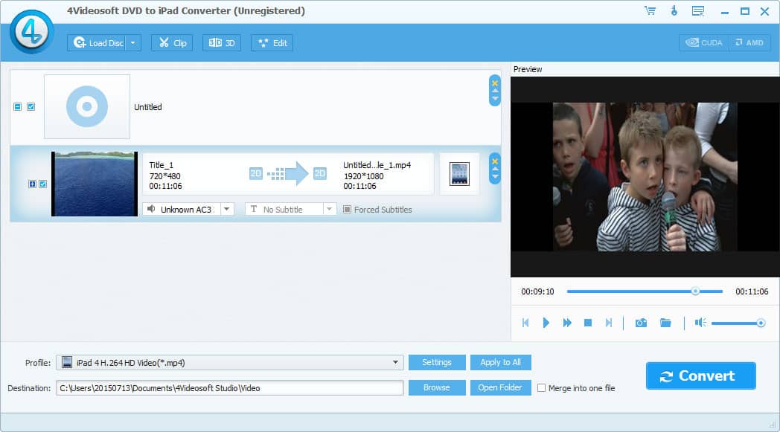Uncheck the Title_1 checkbox
This screenshot has height=432, width=780.
pos(42,184)
